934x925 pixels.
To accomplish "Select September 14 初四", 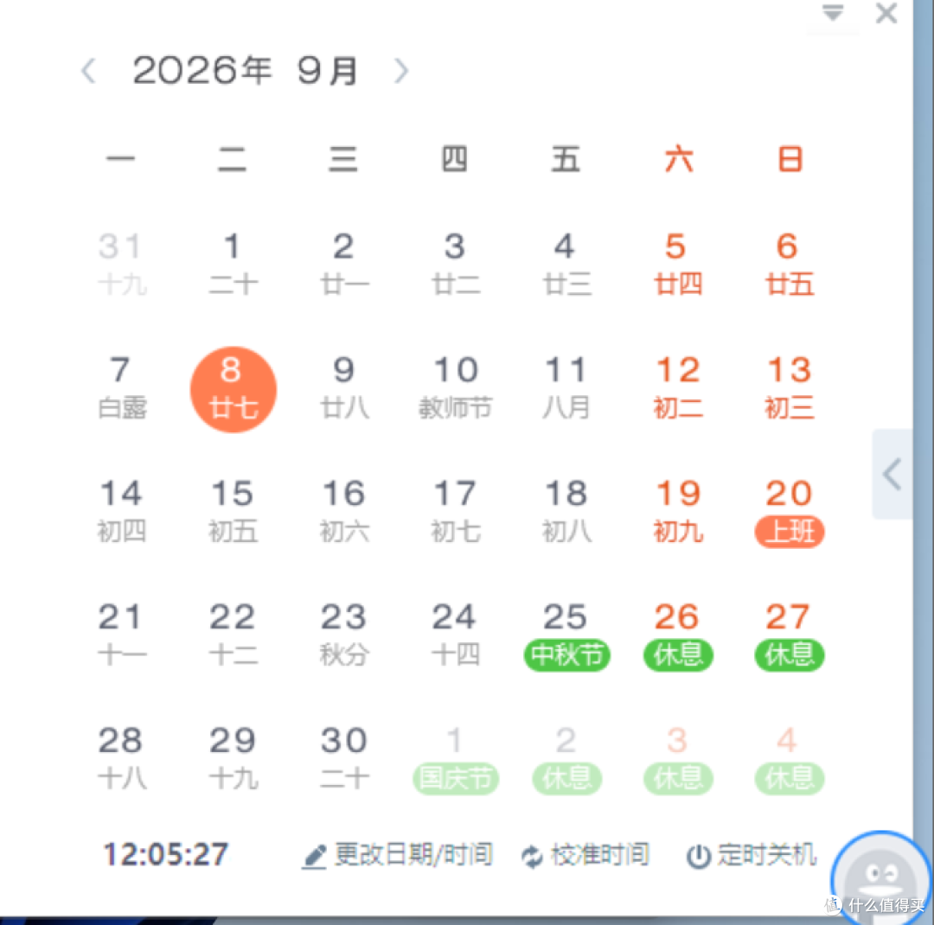I will pos(122,511).
